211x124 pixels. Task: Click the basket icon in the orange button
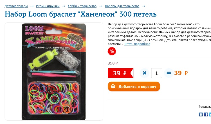tap(113, 86)
